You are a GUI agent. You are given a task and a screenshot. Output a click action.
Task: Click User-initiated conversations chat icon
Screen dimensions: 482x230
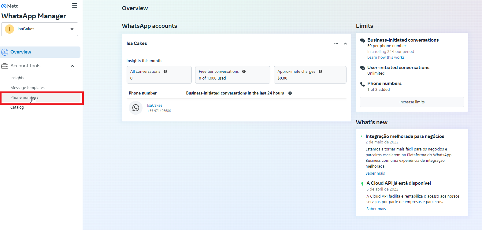[362, 68]
